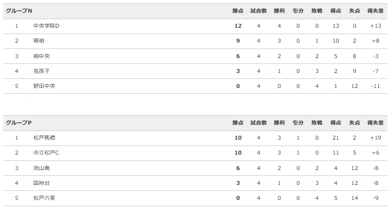
Task: Click 得点 column header in Group P
Action: (335, 123)
